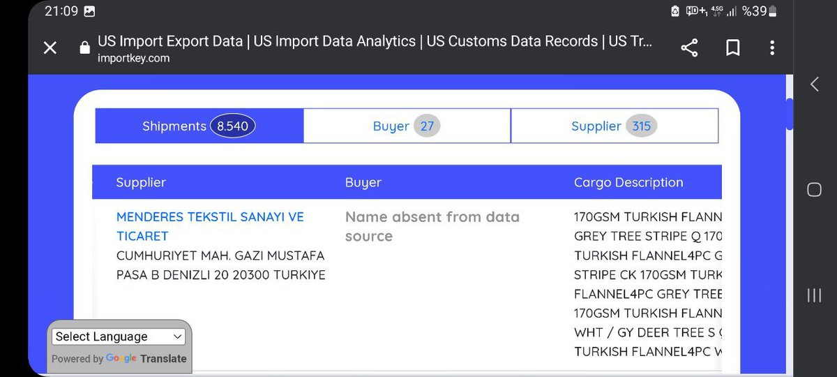The image size is (837, 377).
Task: Tap the Android back chevron
Action: 814,84
